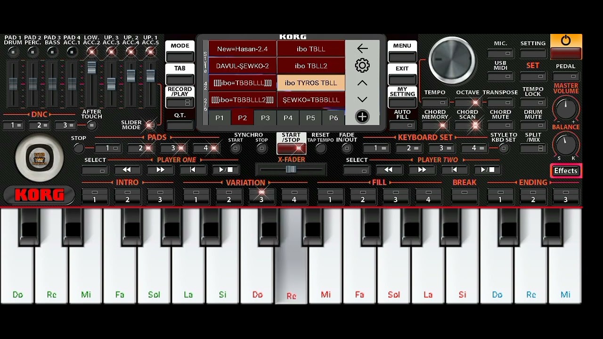Toggle Chord Memory
Screen dimensions: 603x339
[435, 125]
